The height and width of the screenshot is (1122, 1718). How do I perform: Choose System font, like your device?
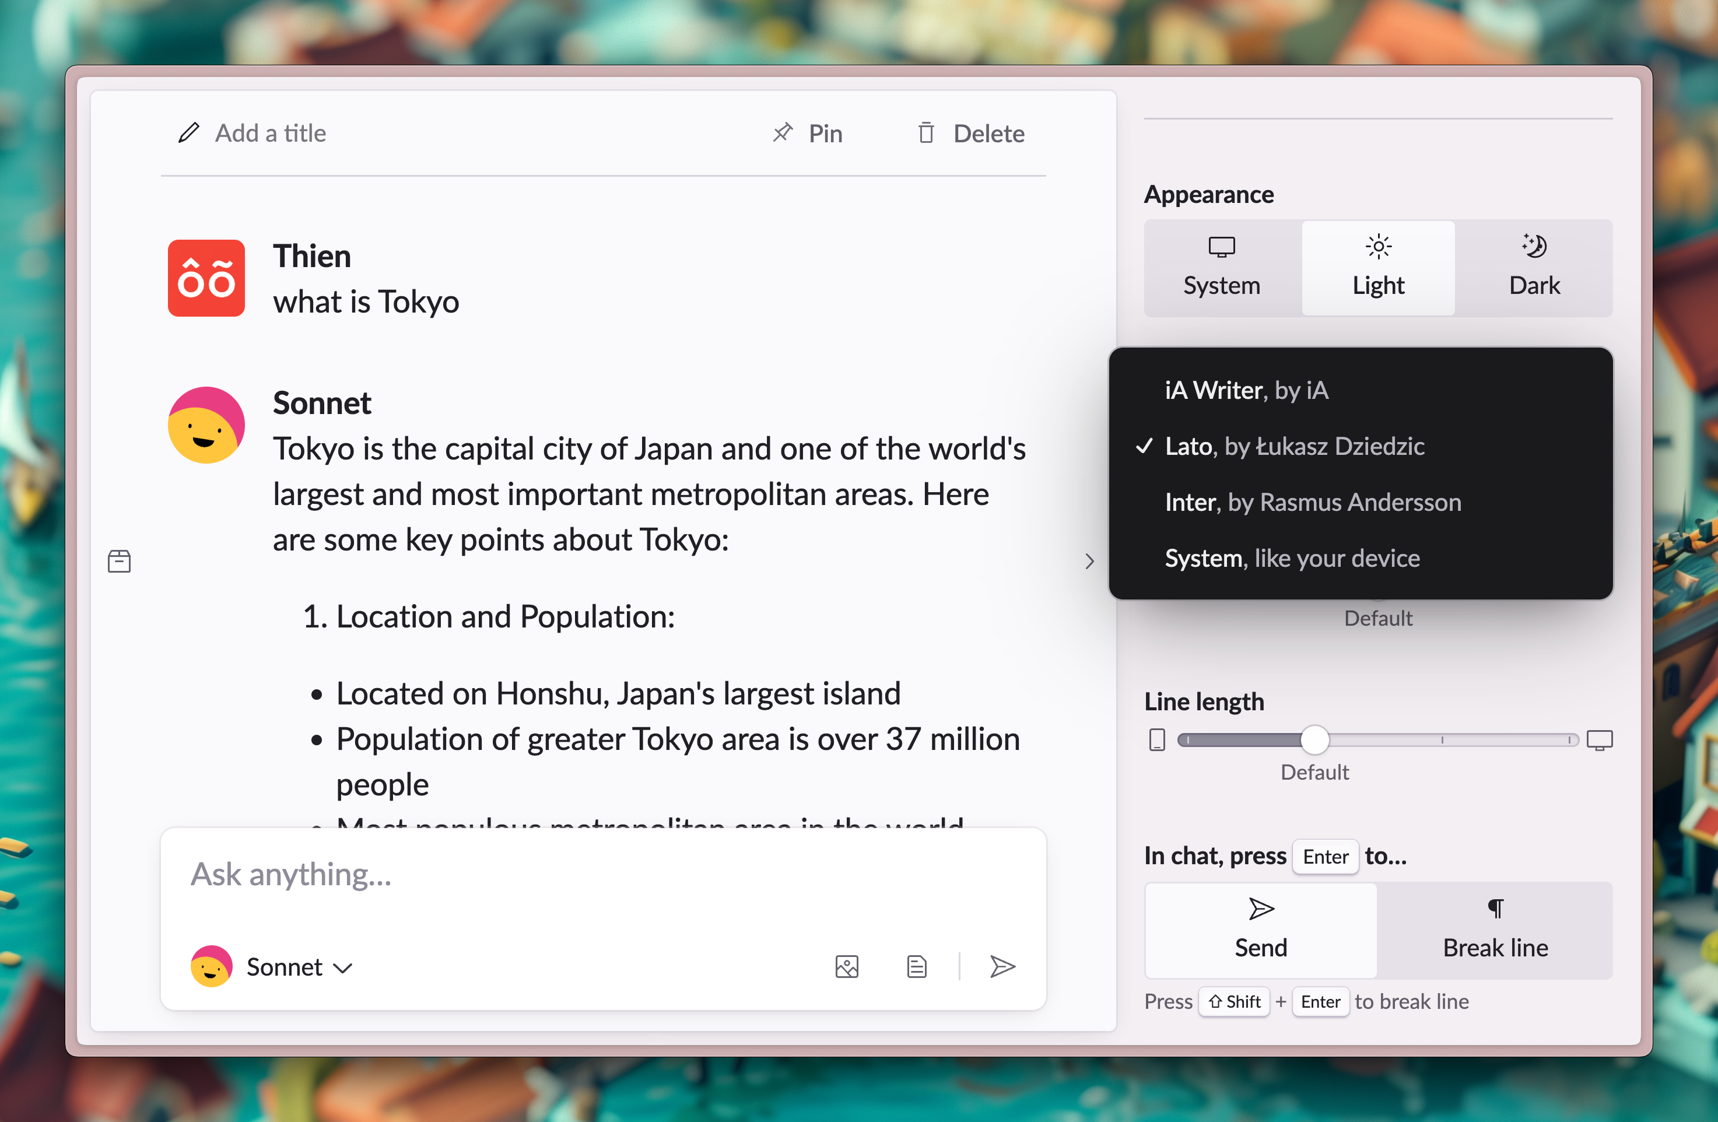[x=1361, y=558]
